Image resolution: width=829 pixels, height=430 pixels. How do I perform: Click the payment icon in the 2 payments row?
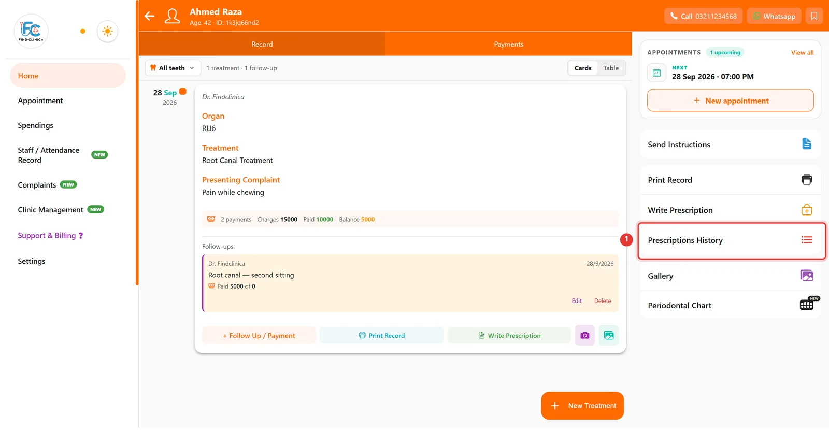[x=211, y=219]
